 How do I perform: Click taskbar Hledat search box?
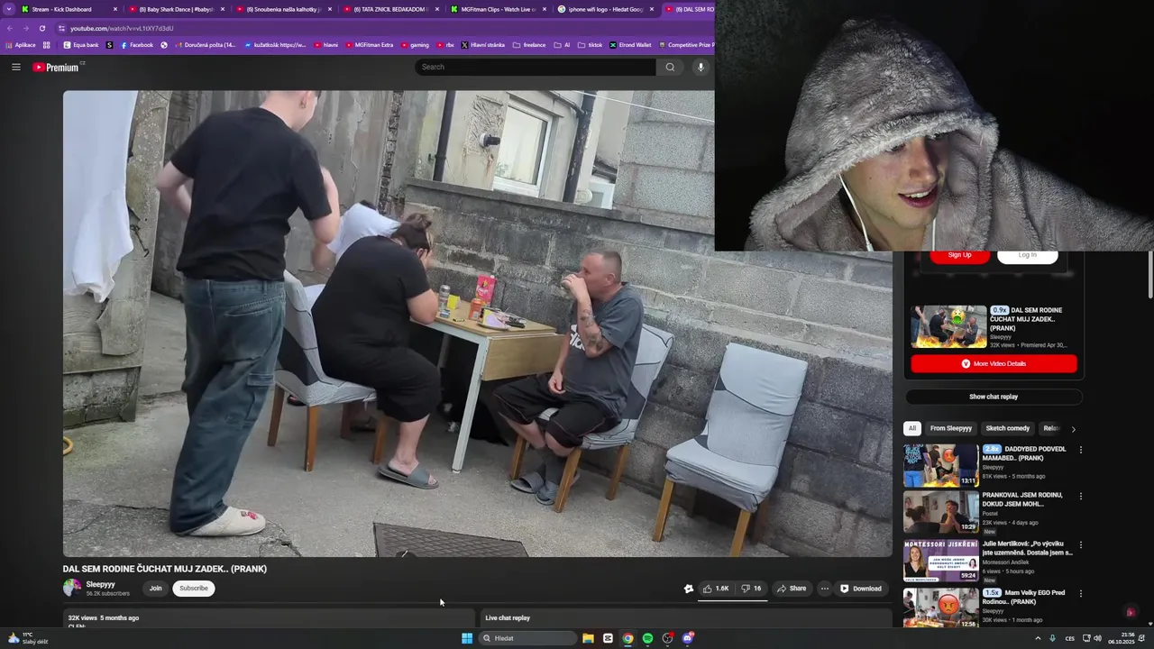[x=527, y=638]
